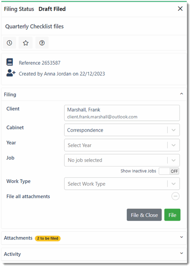Click the user-plus icon beside Created by

pyautogui.click(x=11, y=73)
